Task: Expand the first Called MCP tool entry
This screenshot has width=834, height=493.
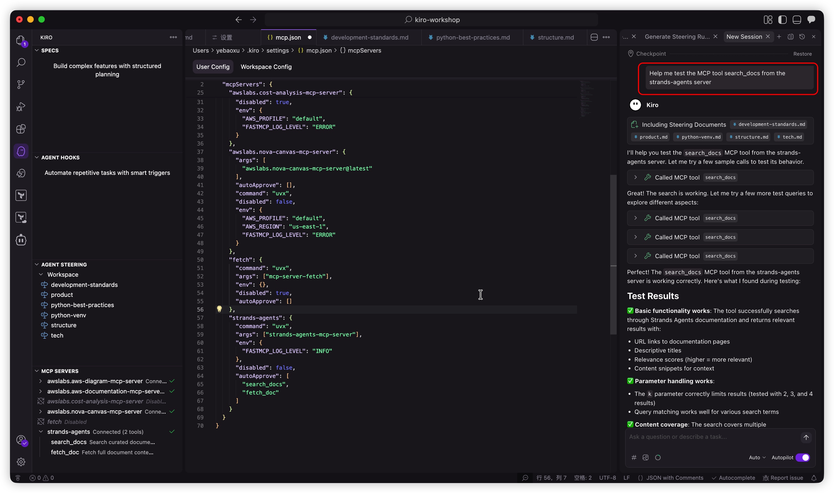Action: pyautogui.click(x=635, y=177)
